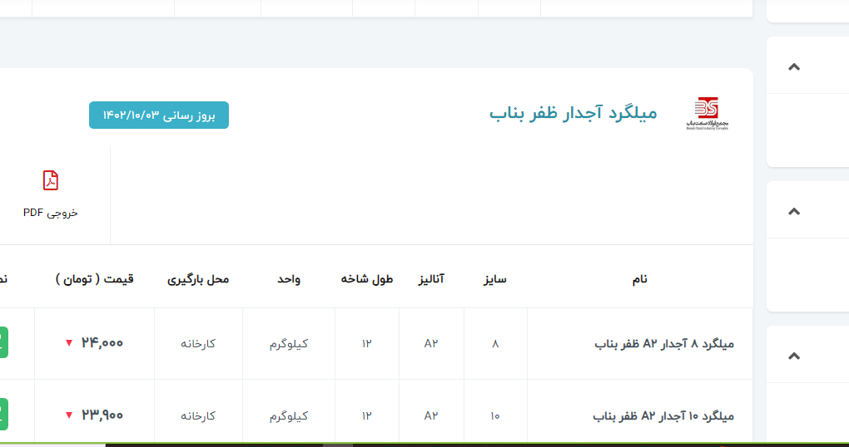Click red down arrow beside price ۲۳,۹۰۰

[x=69, y=415]
